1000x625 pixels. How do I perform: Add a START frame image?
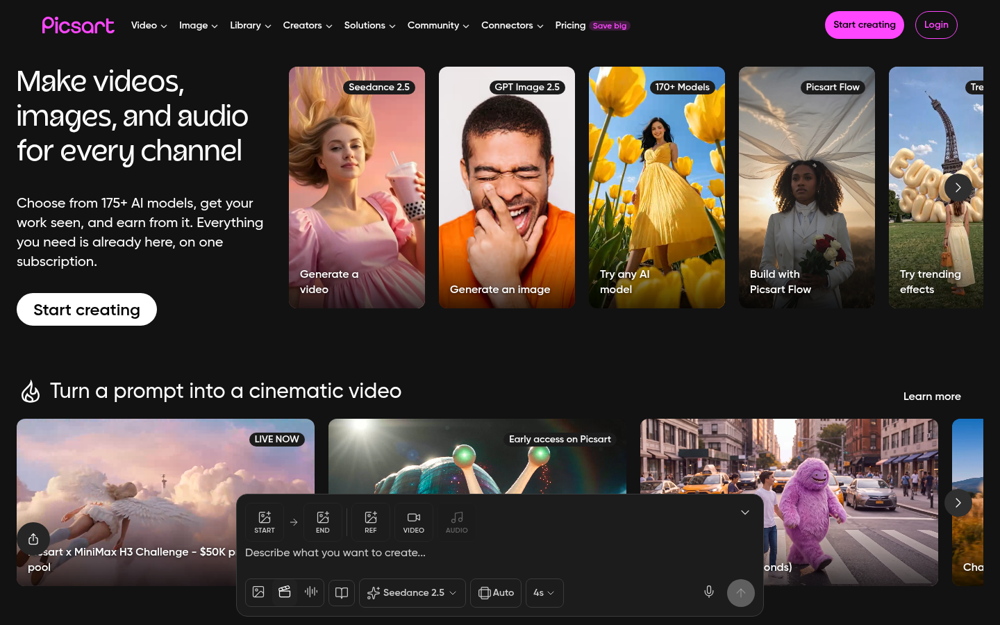click(x=265, y=522)
